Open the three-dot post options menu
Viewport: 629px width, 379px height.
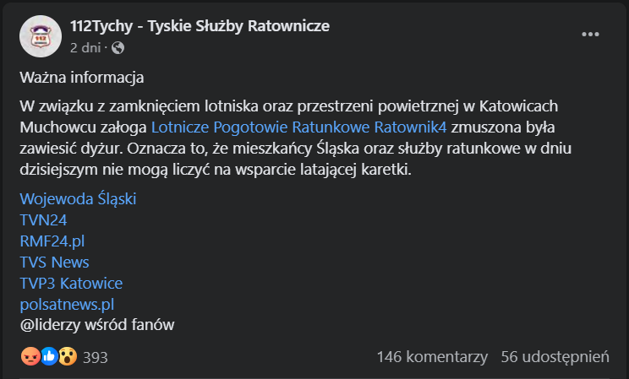point(590,35)
